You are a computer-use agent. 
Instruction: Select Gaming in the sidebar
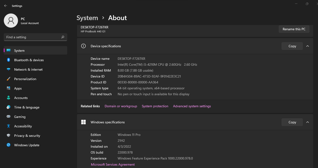pos(36,117)
